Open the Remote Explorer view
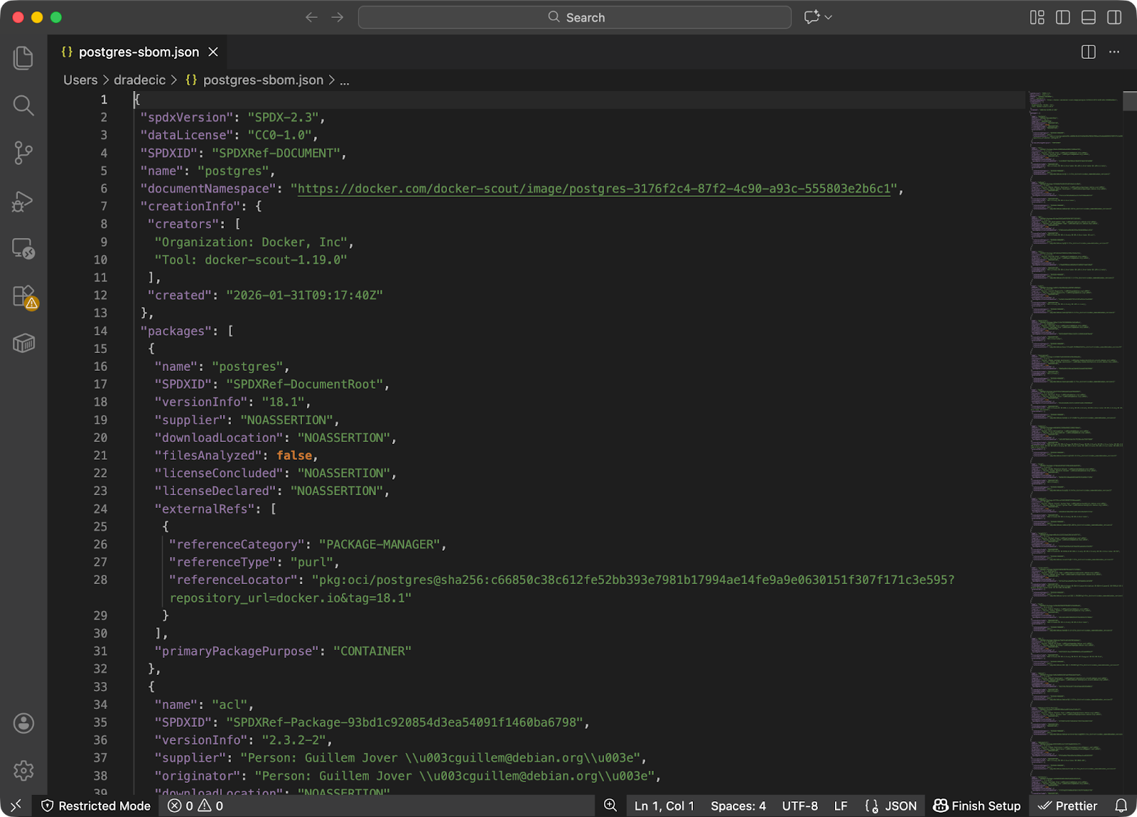1137x817 pixels. pos(23,249)
